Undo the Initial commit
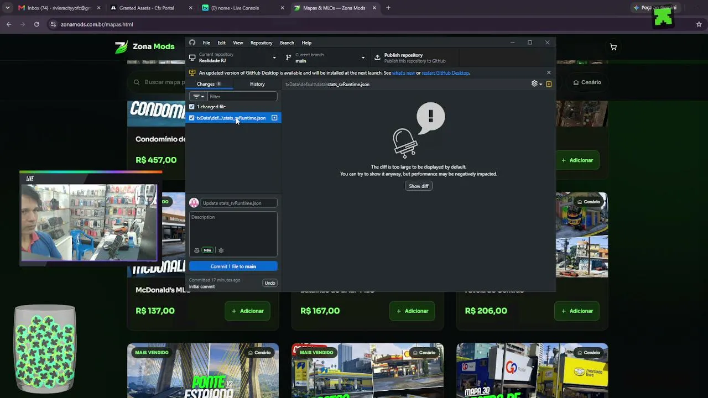The image size is (708, 398). point(270,283)
